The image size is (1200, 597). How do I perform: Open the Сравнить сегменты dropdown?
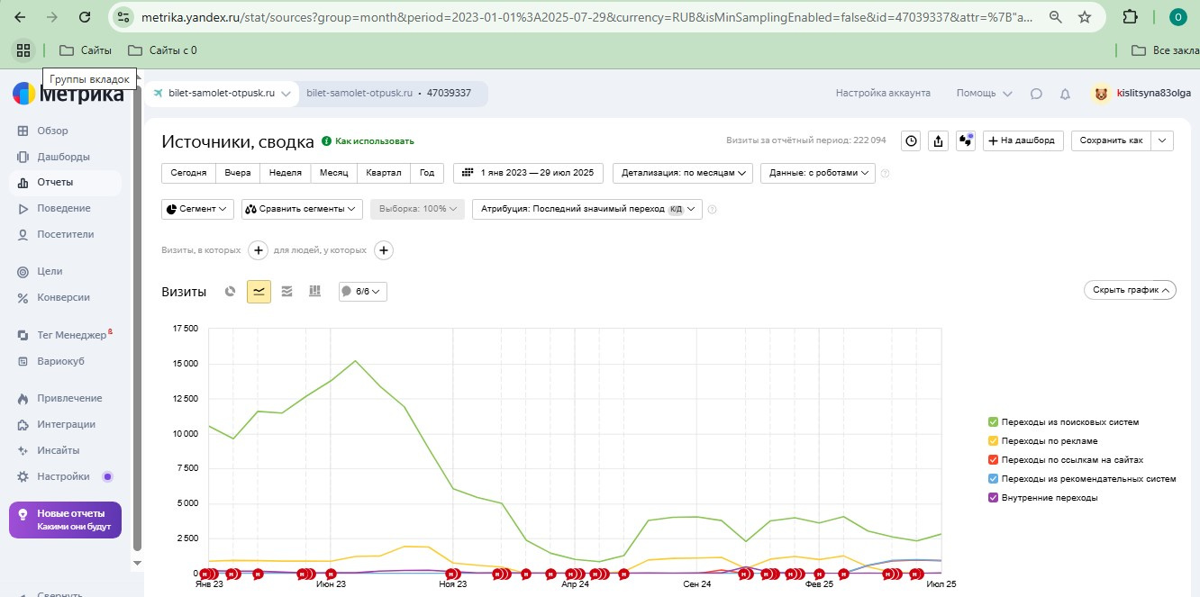tap(302, 209)
